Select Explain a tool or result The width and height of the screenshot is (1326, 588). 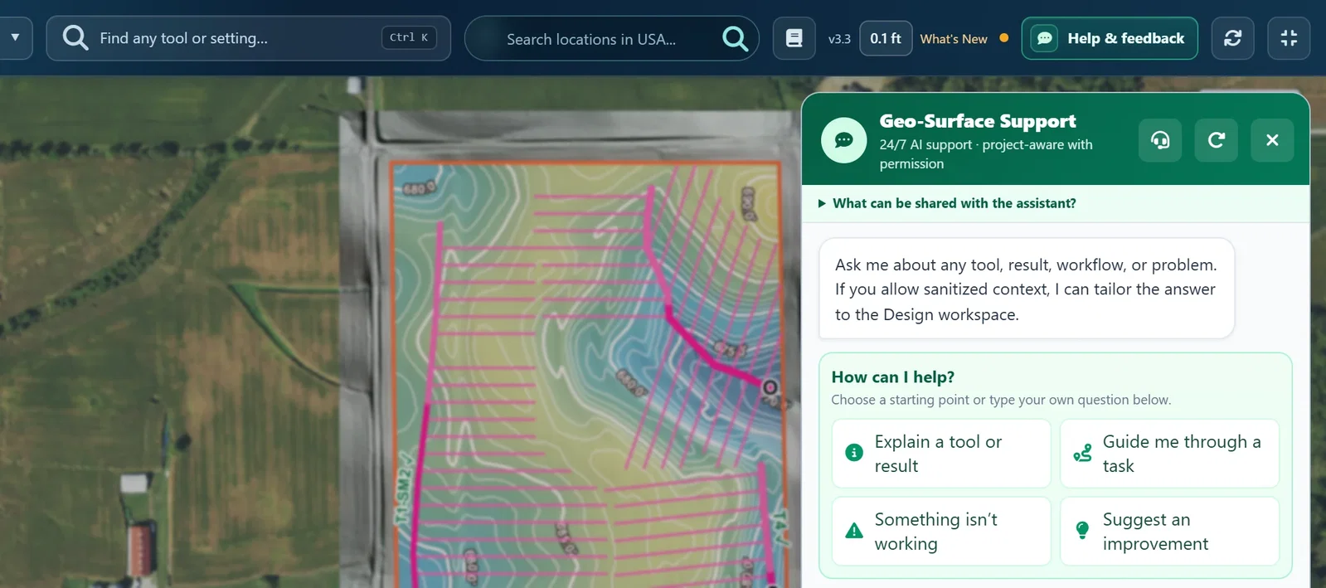941,454
